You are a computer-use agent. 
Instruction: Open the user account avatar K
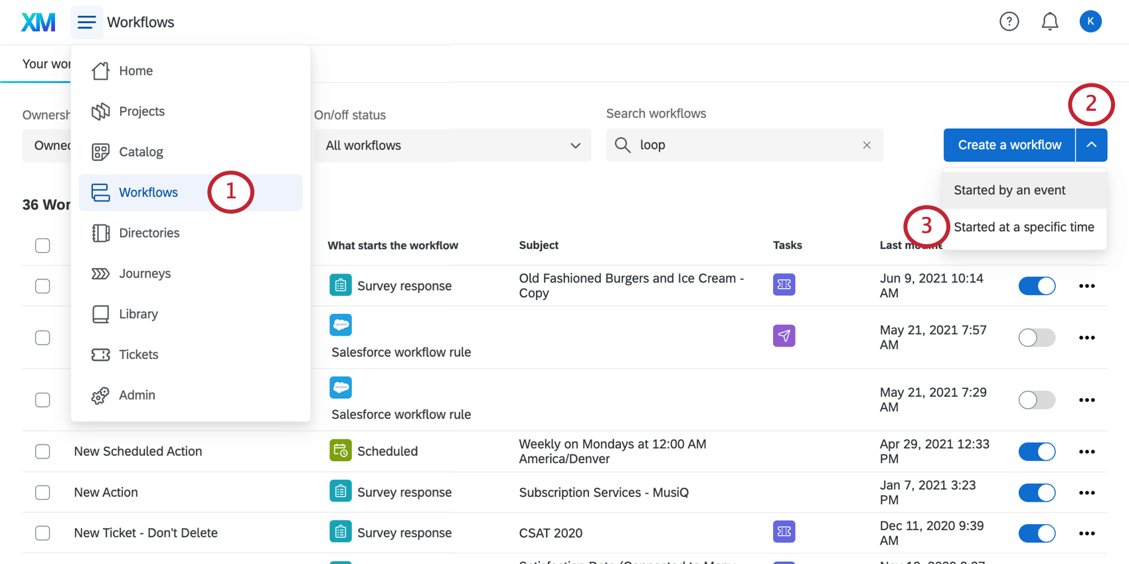[x=1090, y=22]
